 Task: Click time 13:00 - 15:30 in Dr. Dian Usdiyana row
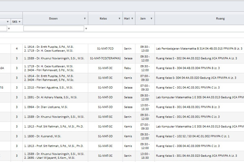tap(145, 107)
